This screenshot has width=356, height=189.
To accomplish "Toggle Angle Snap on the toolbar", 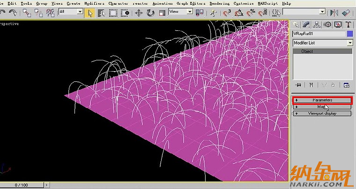I will pos(239,13).
